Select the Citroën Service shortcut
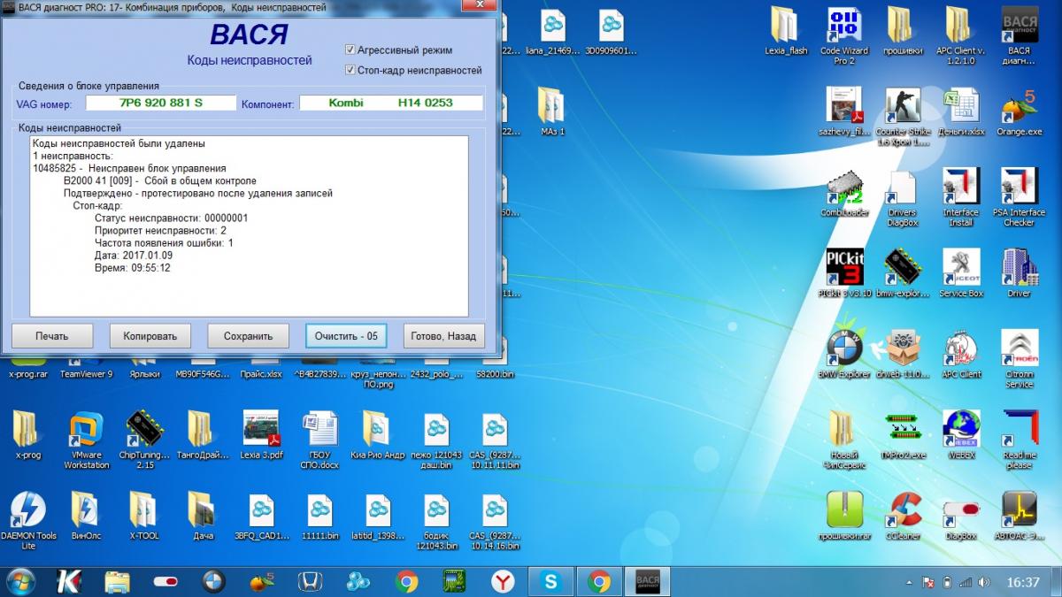 (x=1019, y=359)
